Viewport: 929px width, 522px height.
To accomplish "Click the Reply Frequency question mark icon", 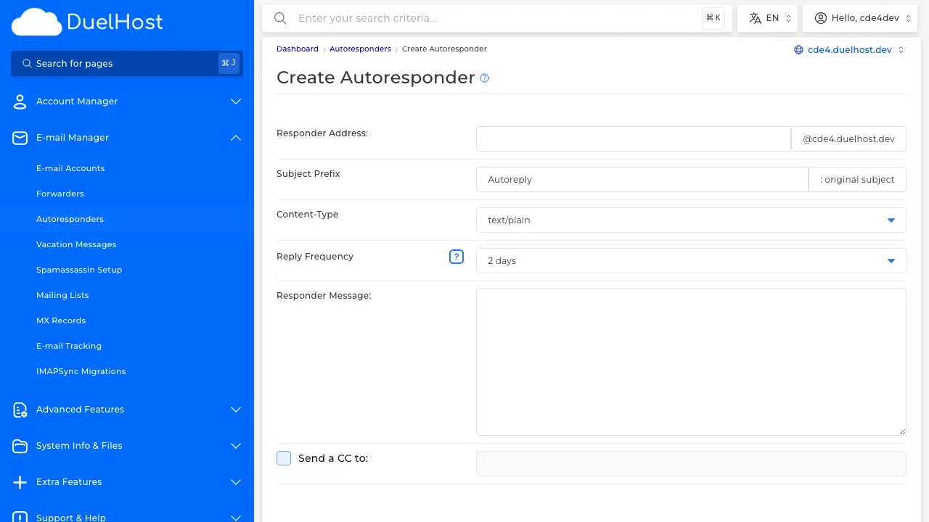I will tap(457, 257).
